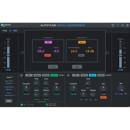This screenshot has width=130, height=130.
Task: Select Modern tab for Comp II
Action: click(101, 75)
